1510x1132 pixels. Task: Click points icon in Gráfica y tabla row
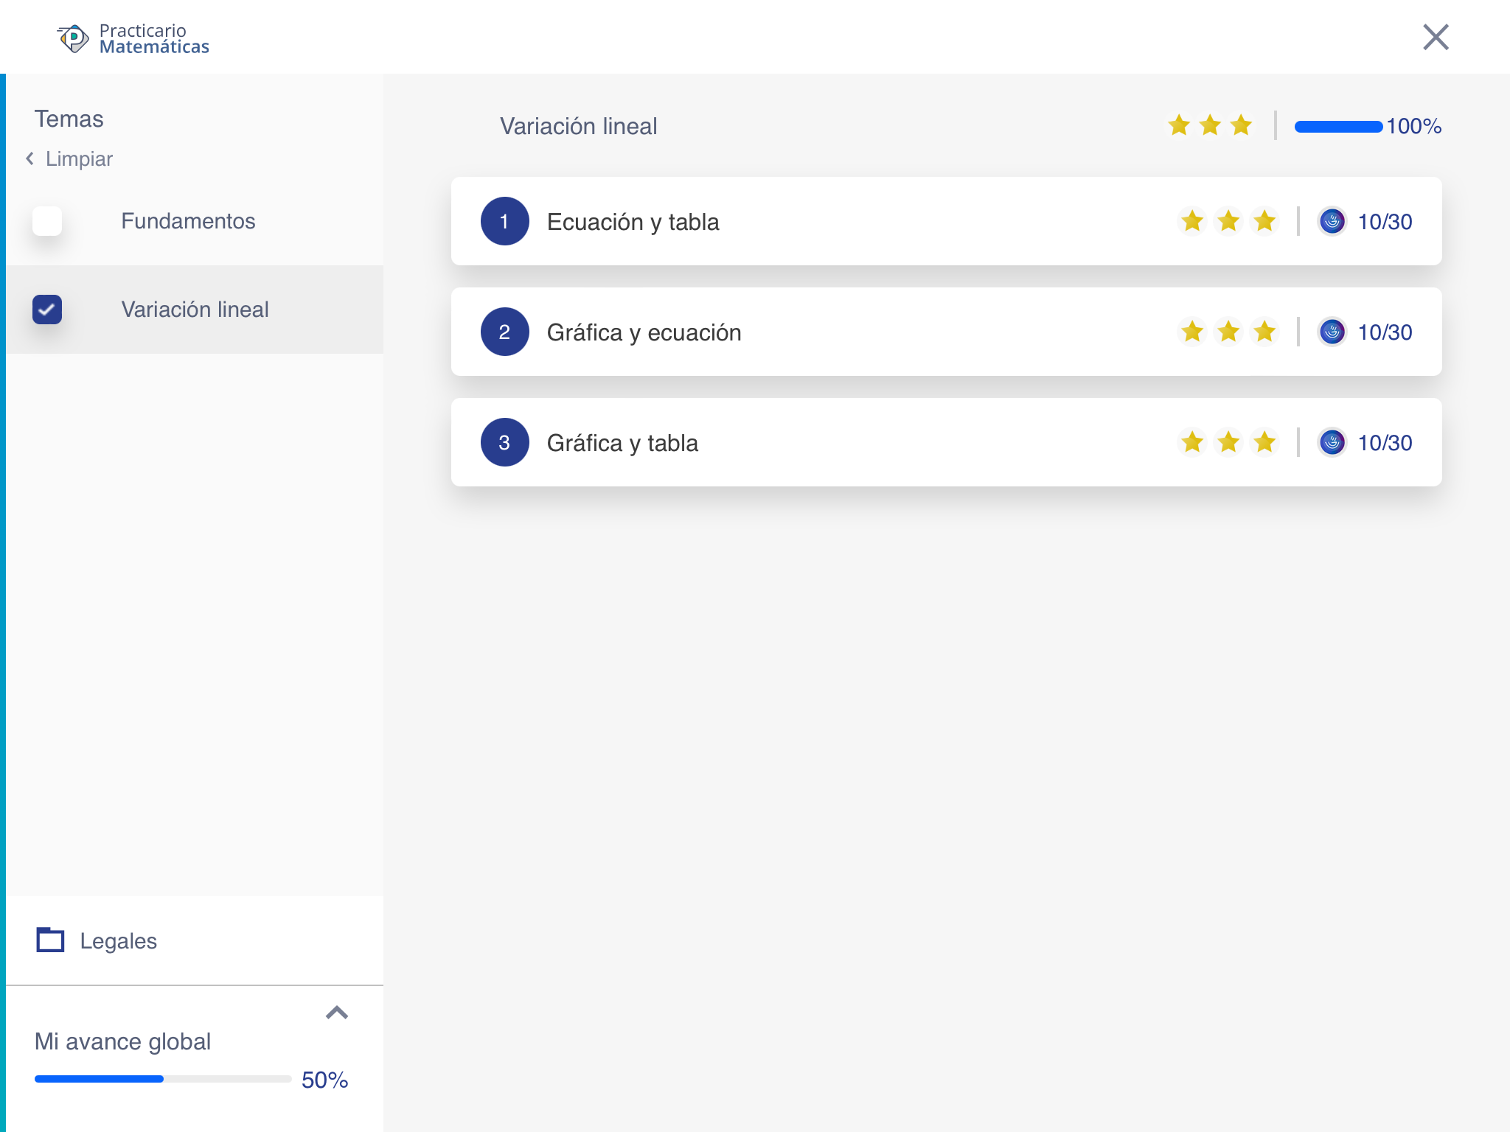(x=1332, y=442)
